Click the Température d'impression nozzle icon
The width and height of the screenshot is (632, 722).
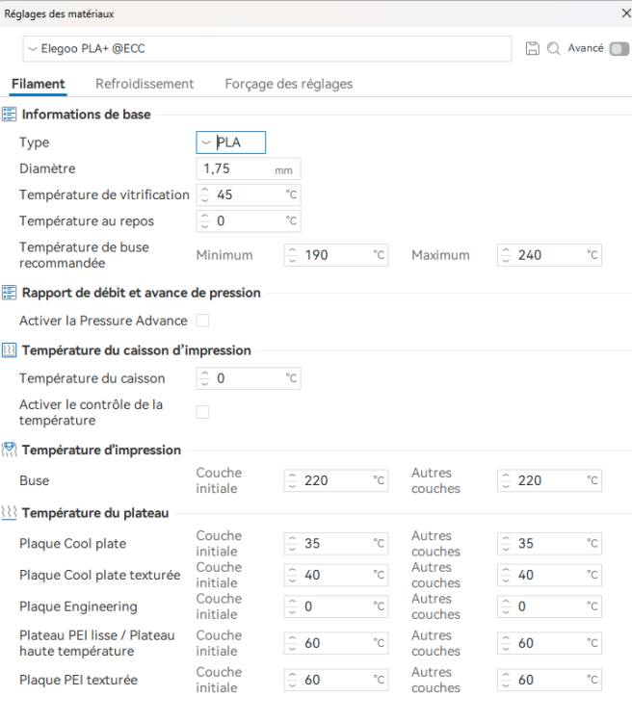10,450
